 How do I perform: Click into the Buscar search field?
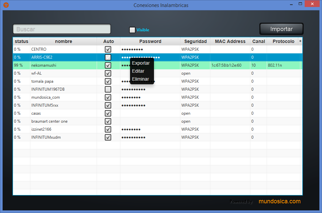[62, 29]
